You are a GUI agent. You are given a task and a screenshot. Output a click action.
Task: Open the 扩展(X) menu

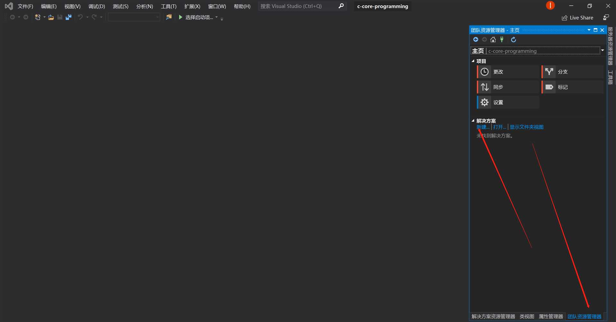[192, 6]
